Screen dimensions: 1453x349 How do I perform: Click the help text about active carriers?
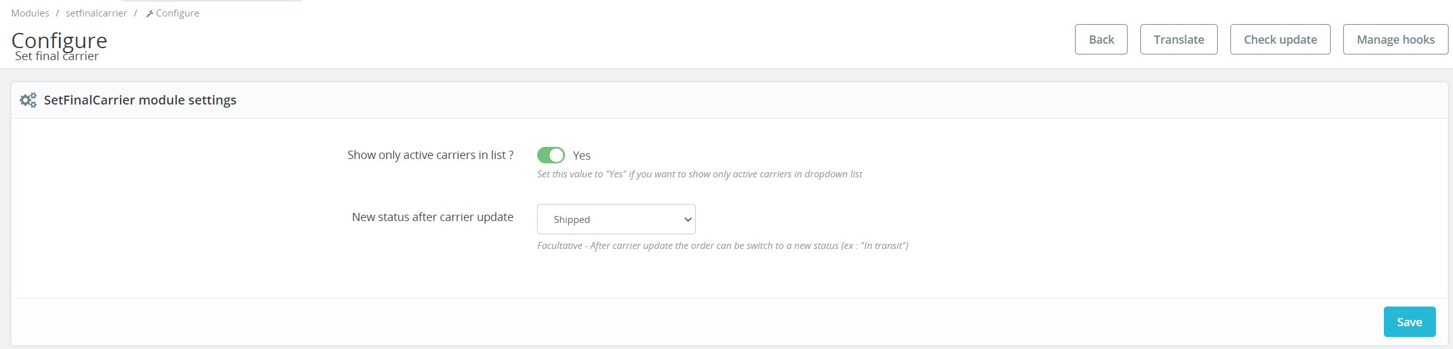pyautogui.click(x=700, y=174)
